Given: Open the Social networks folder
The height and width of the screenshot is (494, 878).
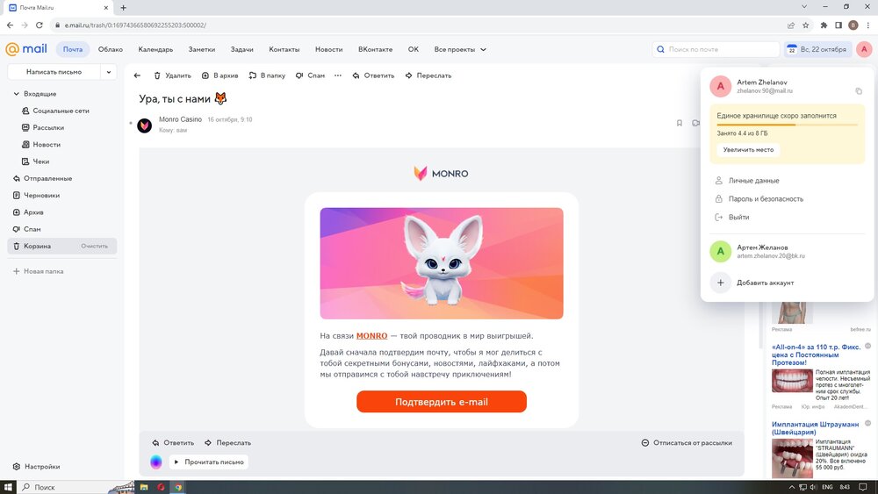Looking at the screenshot, I should click(x=61, y=111).
